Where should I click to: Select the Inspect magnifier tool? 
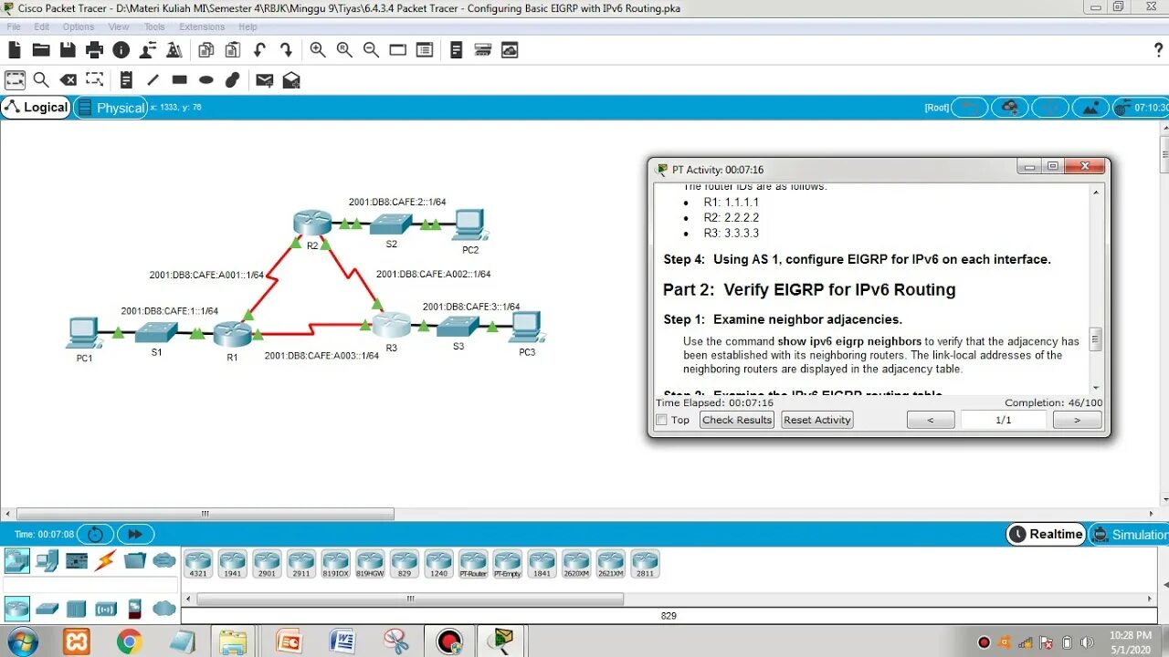tap(41, 80)
